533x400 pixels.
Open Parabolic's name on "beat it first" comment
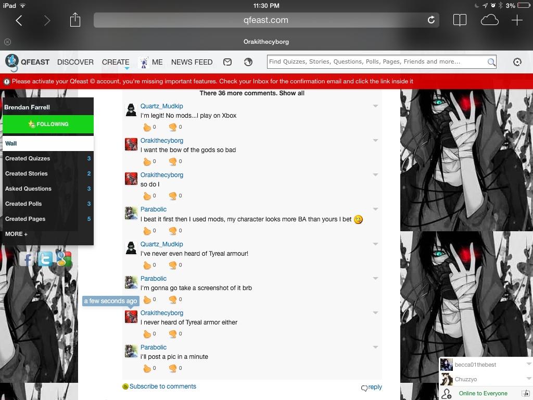click(154, 209)
